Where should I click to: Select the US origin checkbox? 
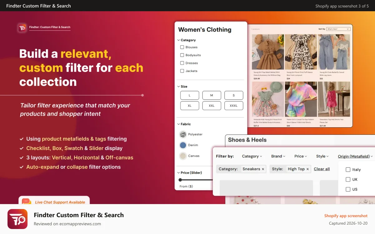tap(348, 189)
